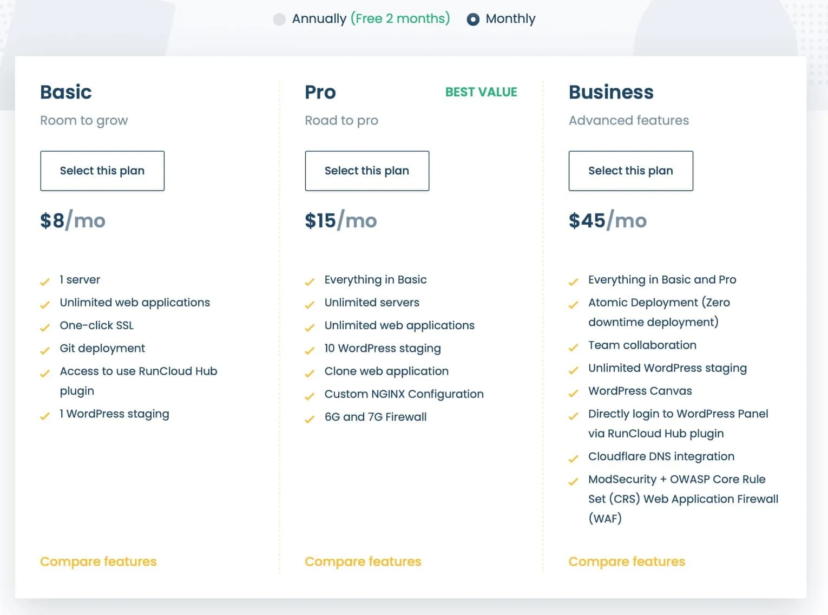828x615 pixels.
Task: Open Compare features under Basic plan
Action: pos(98,561)
